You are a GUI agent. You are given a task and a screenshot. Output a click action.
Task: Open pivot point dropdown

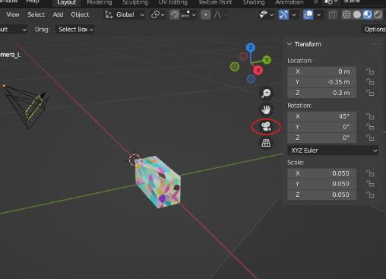click(x=158, y=15)
